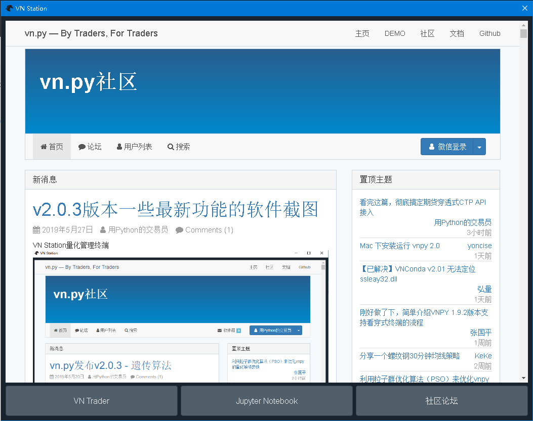Open the 用户列表 user list tab

click(x=134, y=147)
